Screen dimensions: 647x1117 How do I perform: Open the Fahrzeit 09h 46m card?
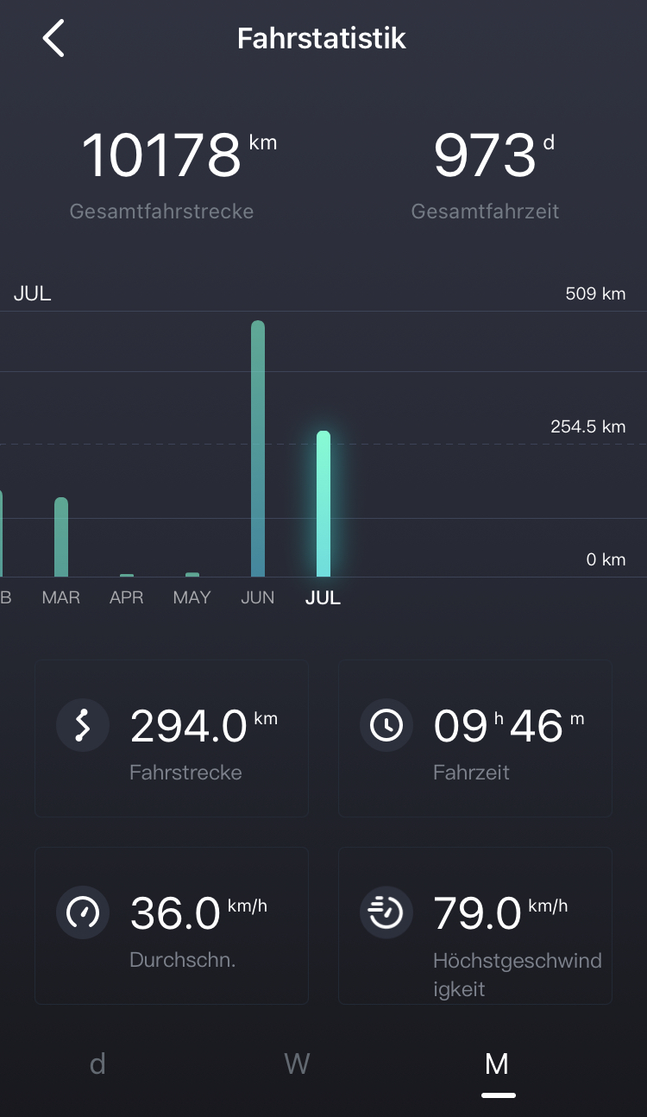click(475, 738)
